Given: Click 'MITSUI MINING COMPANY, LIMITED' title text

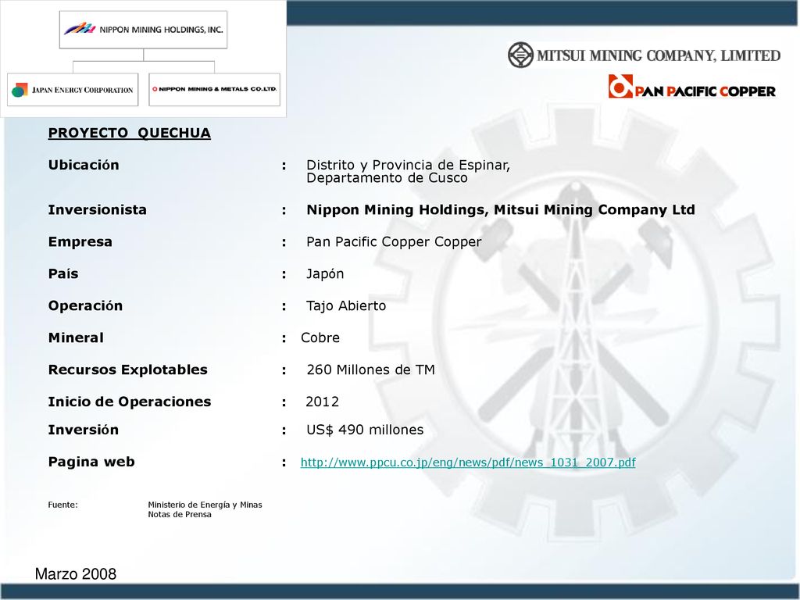Looking at the screenshot, I should click(659, 55).
